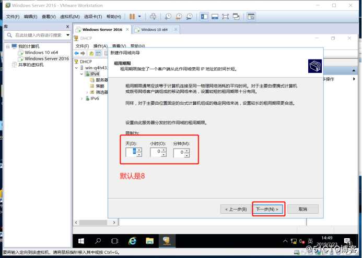Increase the minutes value with up arrow
362x258 pixels.
click(187, 151)
